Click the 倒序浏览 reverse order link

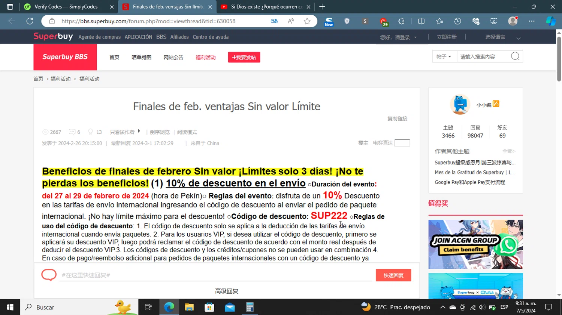click(160, 132)
